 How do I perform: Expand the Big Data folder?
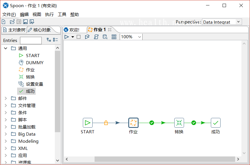tap(6, 134)
